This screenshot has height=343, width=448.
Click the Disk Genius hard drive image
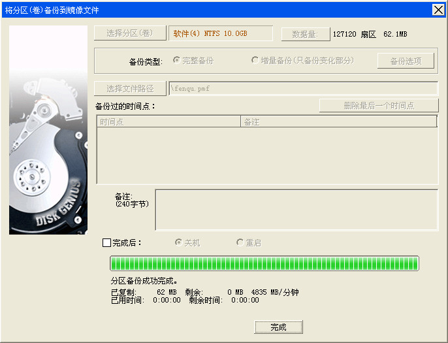[x=48, y=130]
